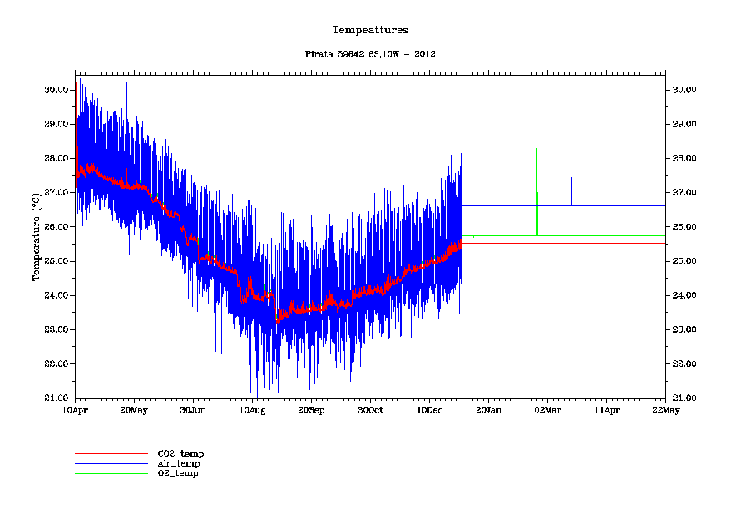Select the 02Mar x-axis date label

point(547,410)
